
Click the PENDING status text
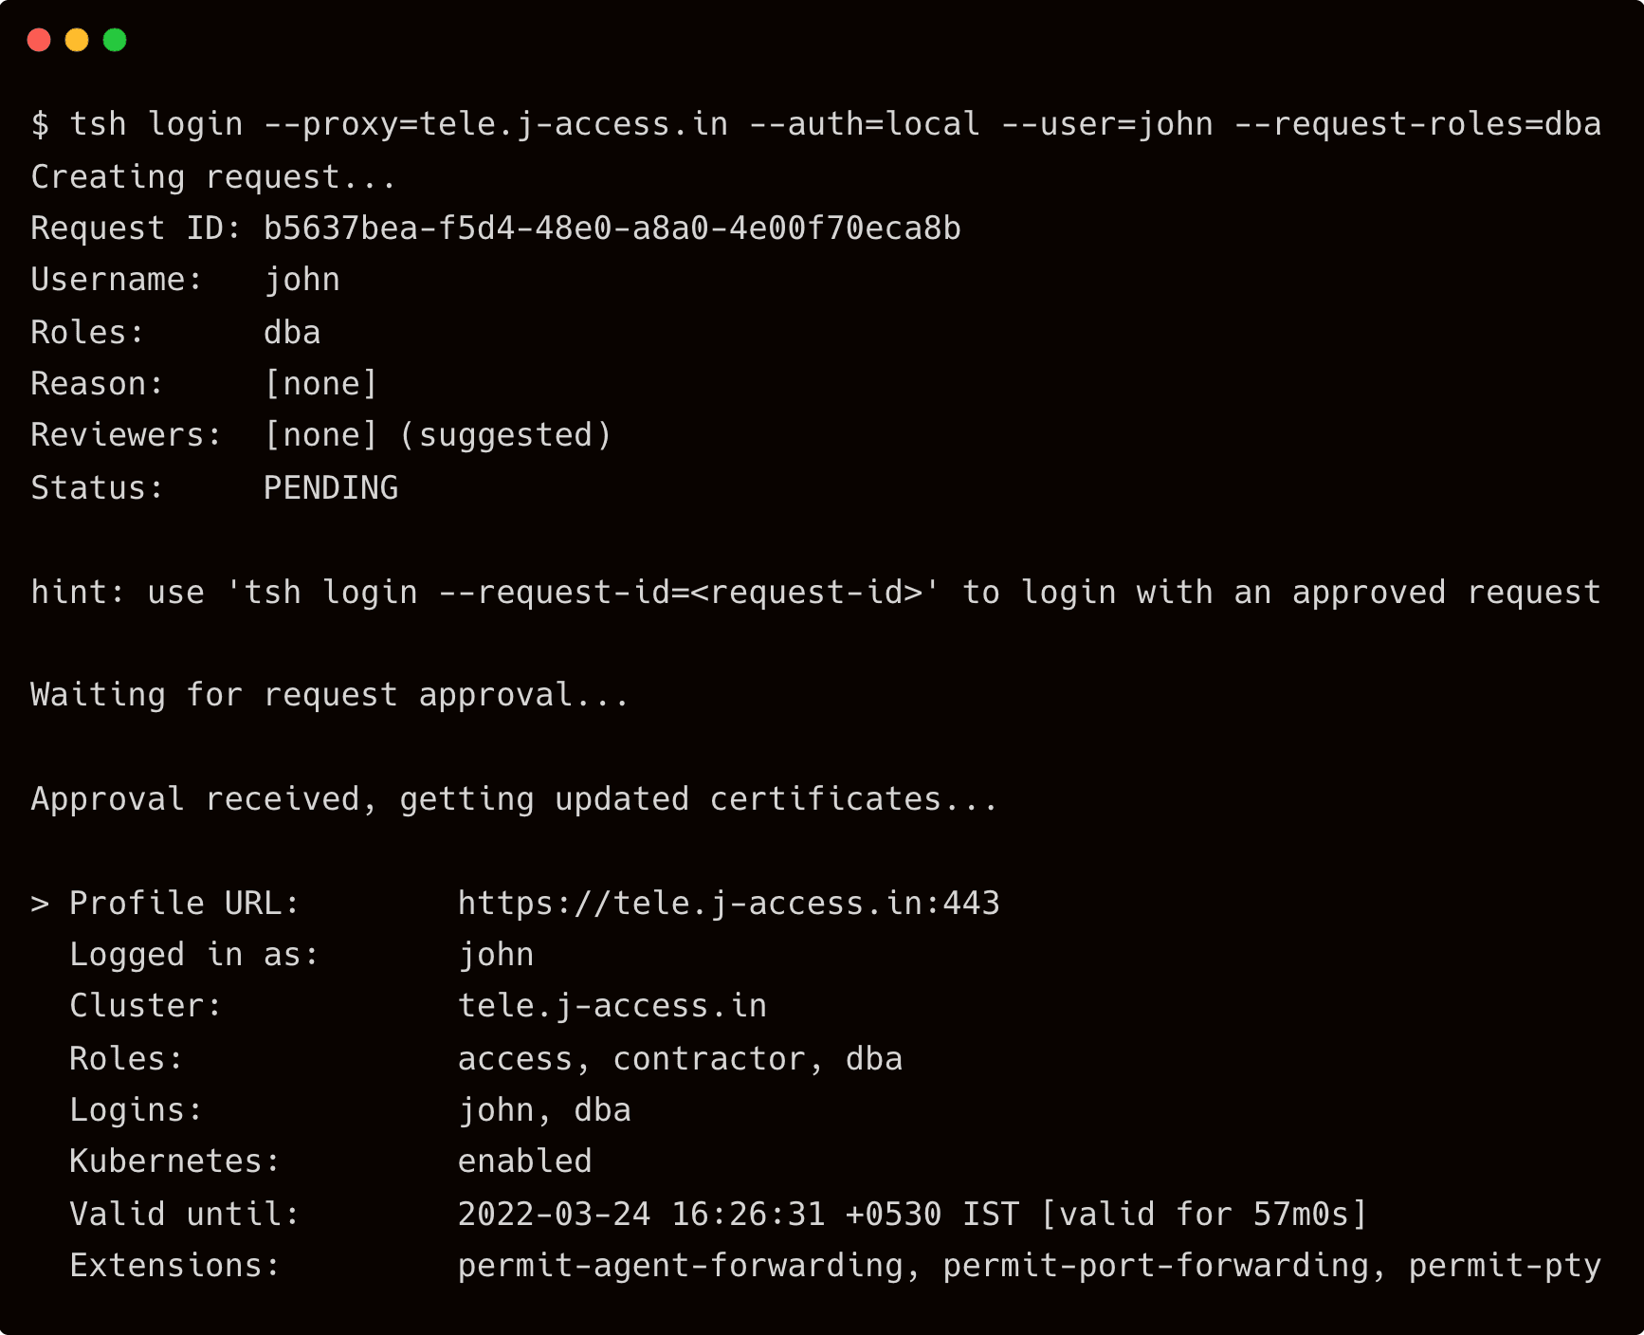pyautogui.click(x=330, y=487)
